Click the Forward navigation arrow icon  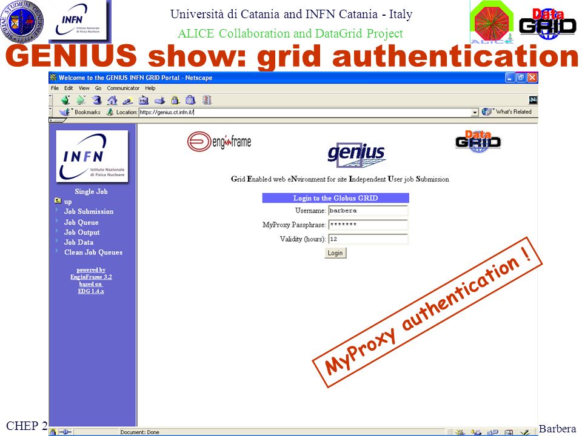81,100
